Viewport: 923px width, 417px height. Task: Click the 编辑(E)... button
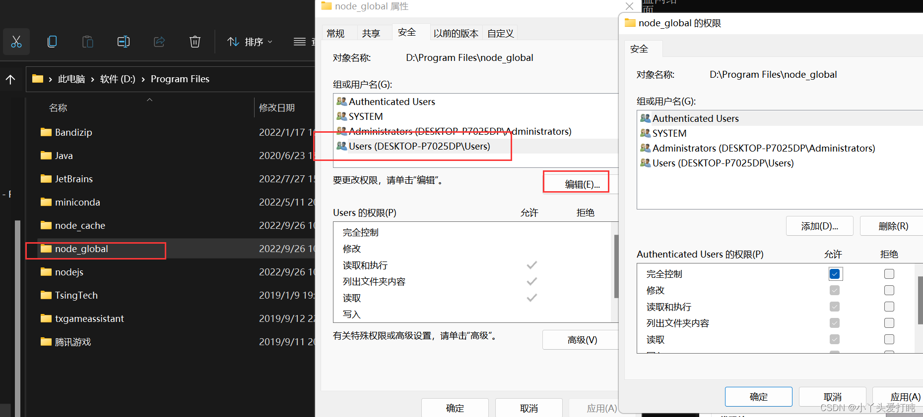tap(582, 184)
